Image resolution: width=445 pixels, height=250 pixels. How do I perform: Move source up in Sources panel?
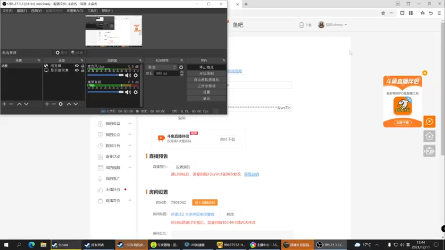click(69, 104)
